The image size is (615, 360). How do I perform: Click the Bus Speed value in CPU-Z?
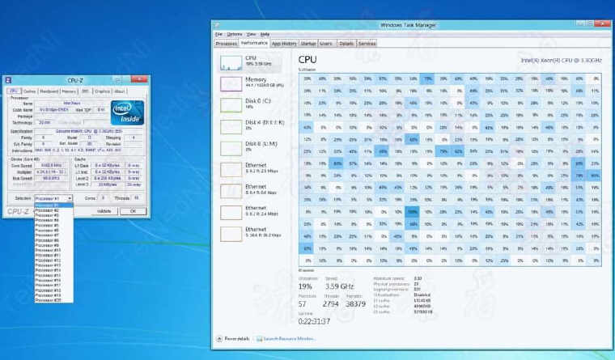(51, 178)
